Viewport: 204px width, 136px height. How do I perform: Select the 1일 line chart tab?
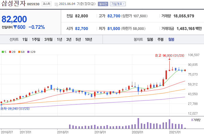[x=25, y=39]
